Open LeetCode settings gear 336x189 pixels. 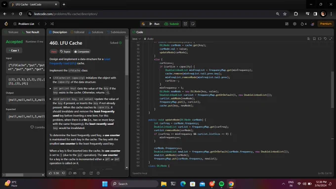click(x=294, y=24)
